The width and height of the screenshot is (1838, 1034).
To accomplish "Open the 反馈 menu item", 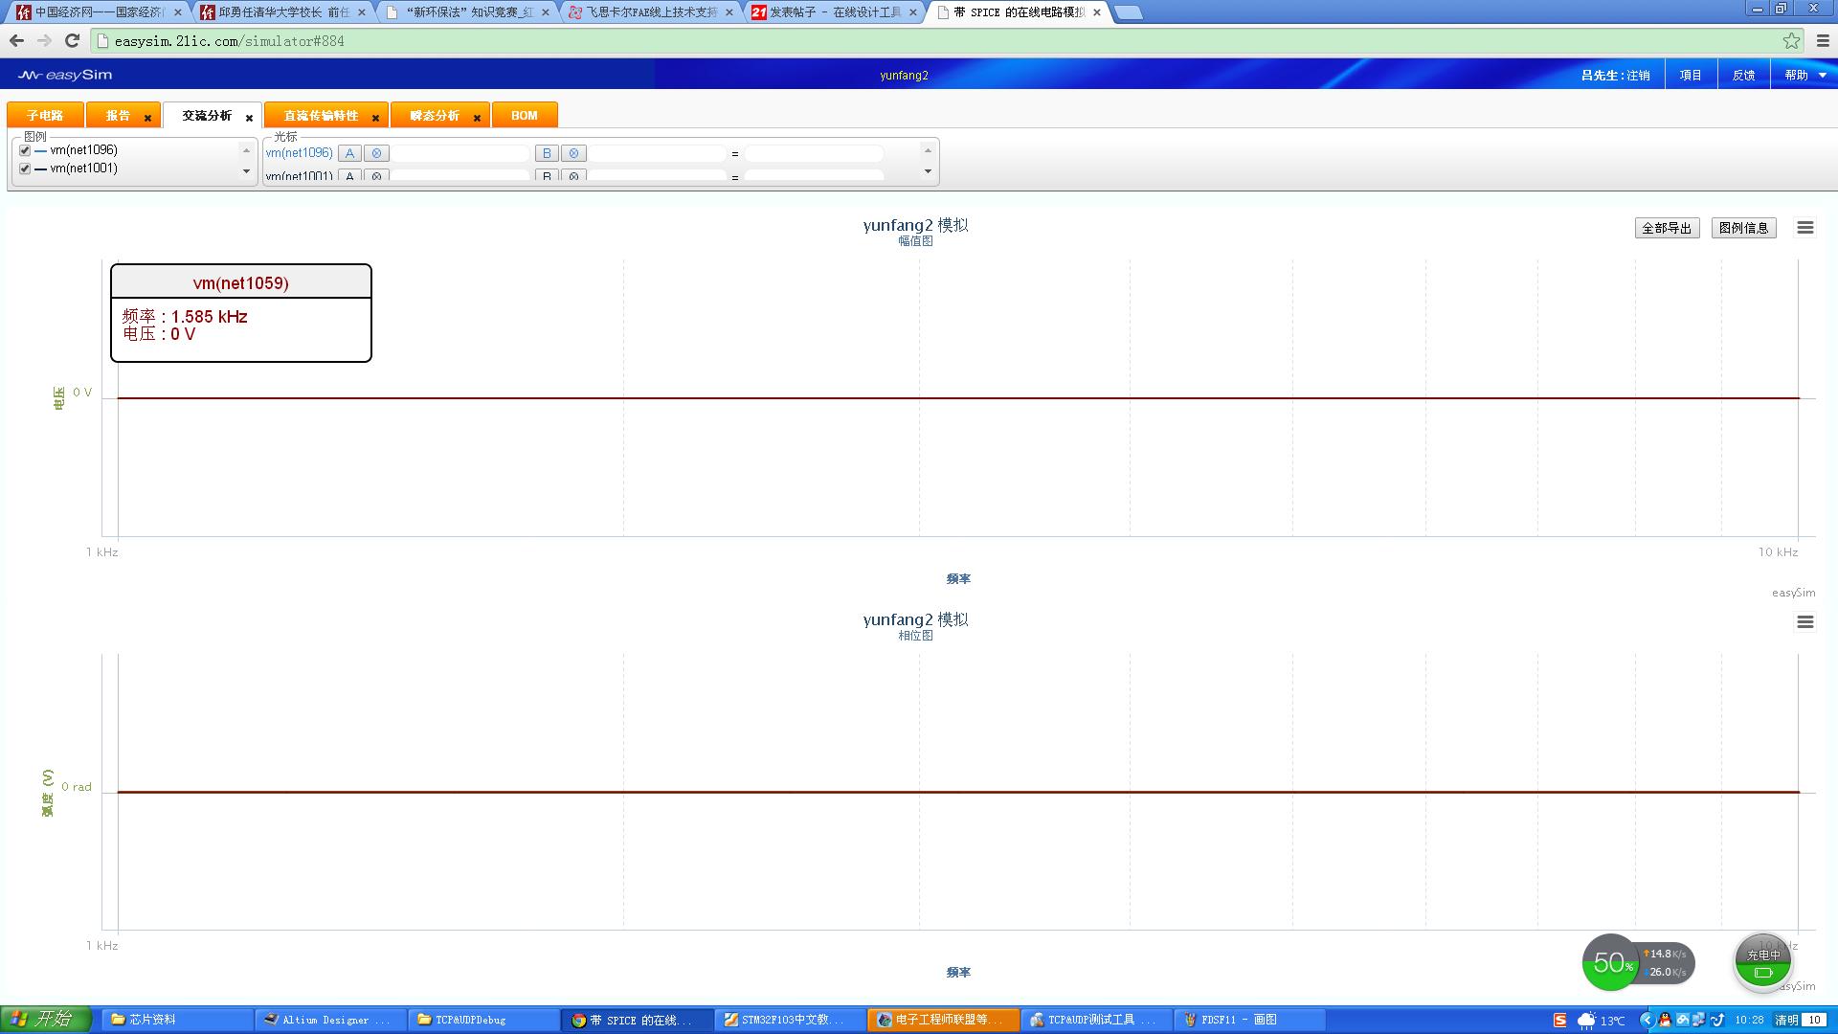I will point(1743,75).
